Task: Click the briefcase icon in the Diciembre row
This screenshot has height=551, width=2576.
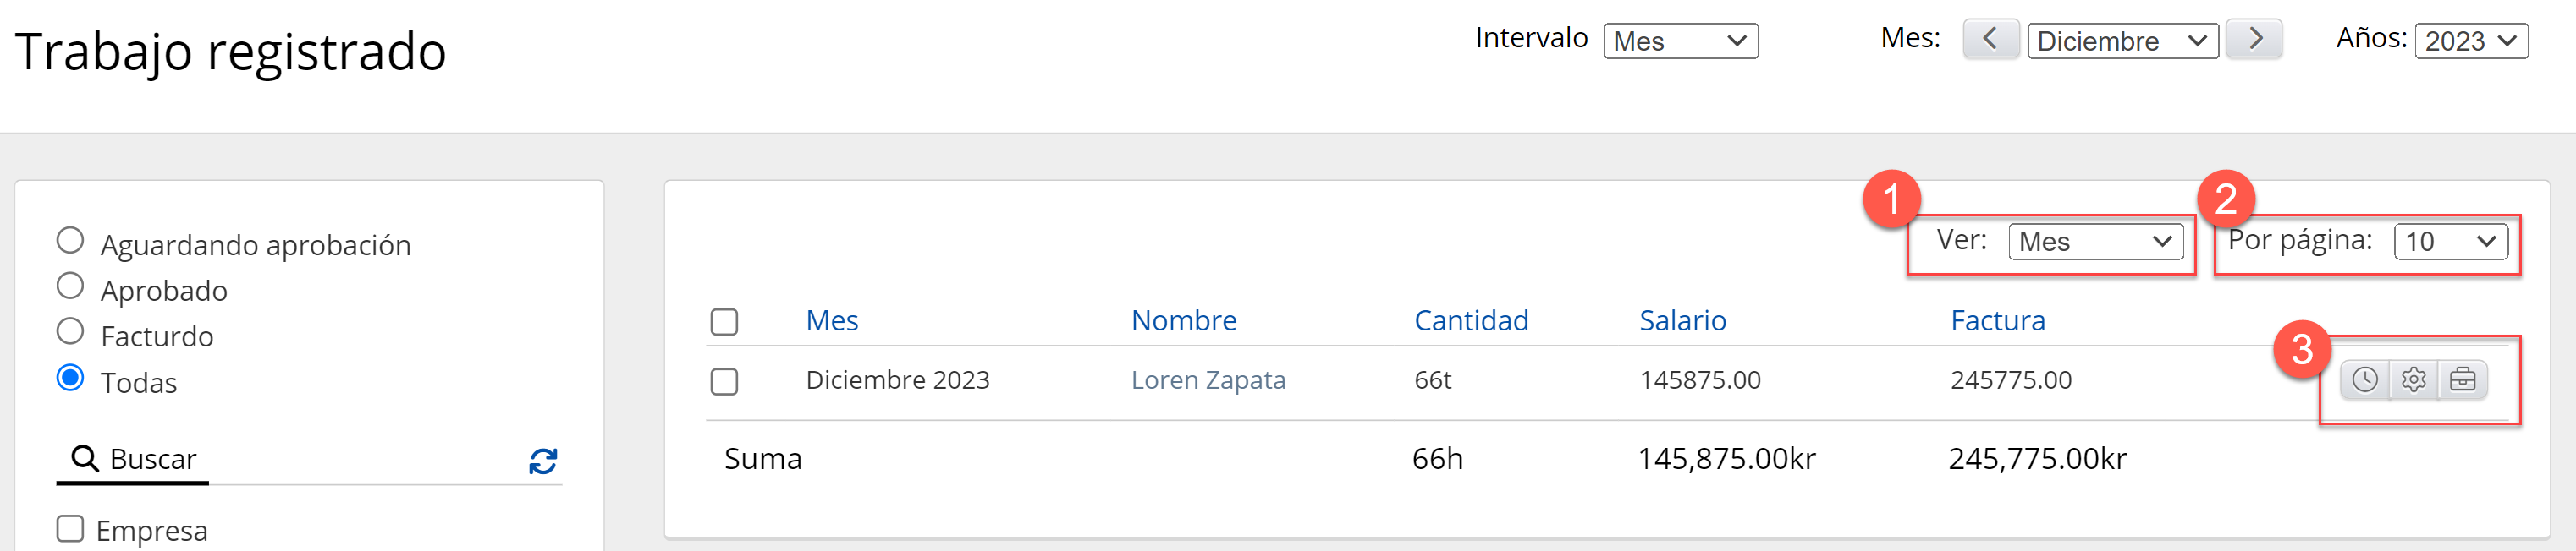Action: (x=2462, y=380)
